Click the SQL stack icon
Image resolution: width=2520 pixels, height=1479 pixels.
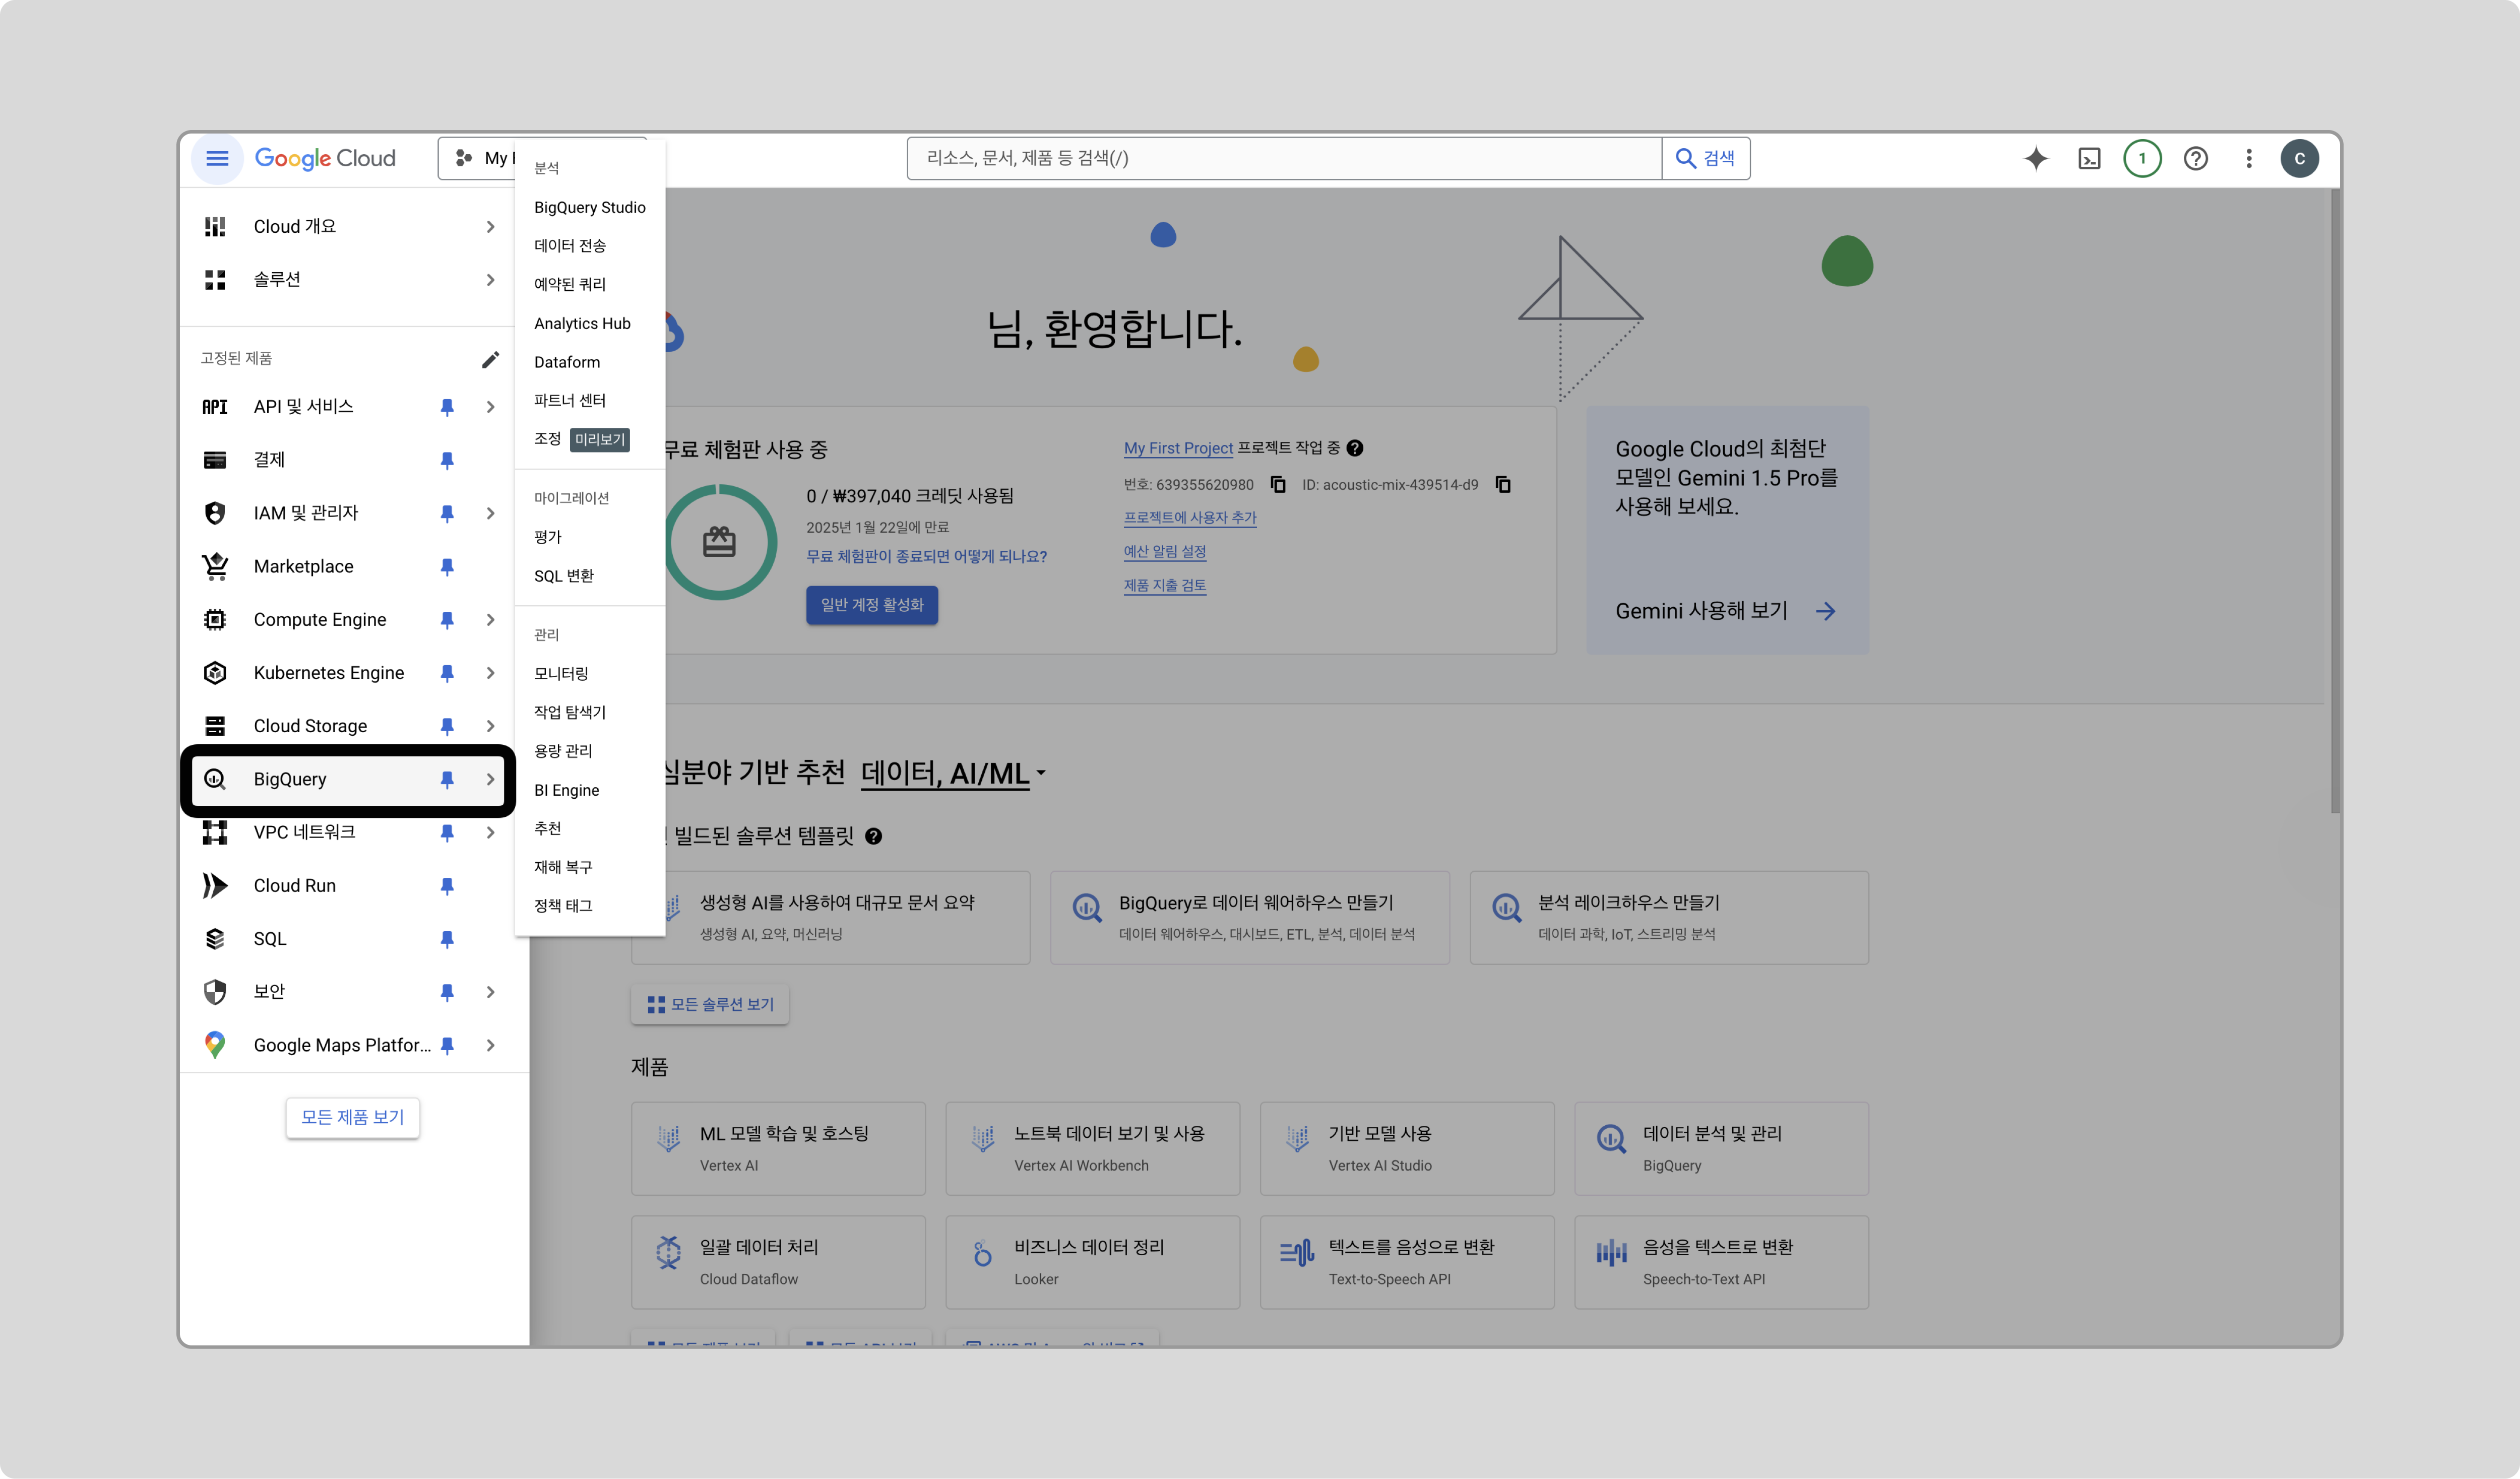(x=215, y=938)
